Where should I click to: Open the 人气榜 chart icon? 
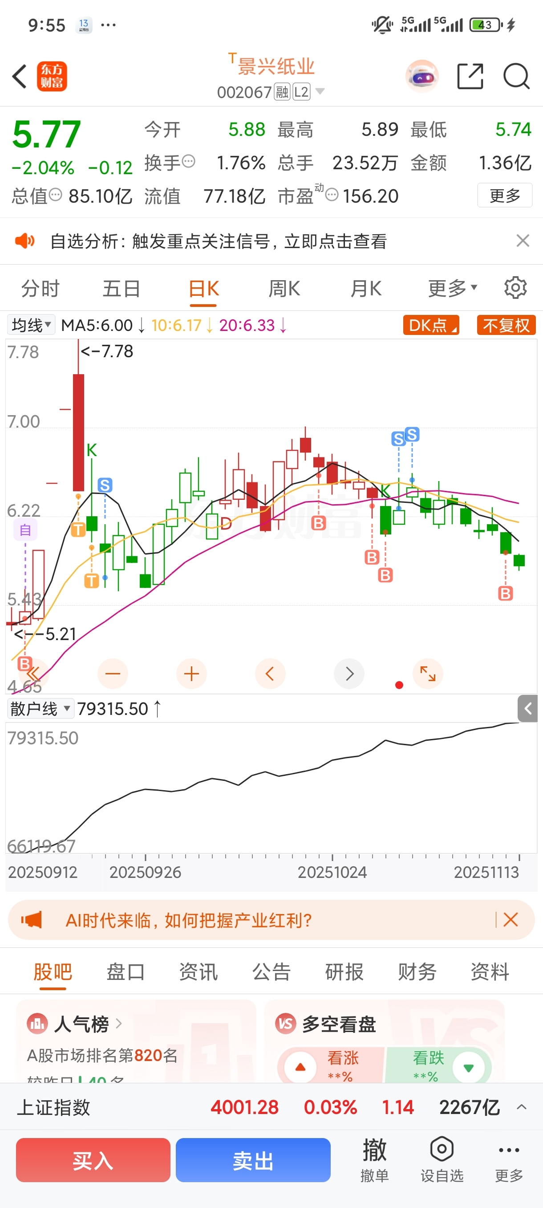(x=37, y=1024)
